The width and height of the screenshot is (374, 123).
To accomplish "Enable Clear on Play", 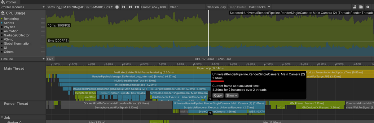I will tap(216, 7).
